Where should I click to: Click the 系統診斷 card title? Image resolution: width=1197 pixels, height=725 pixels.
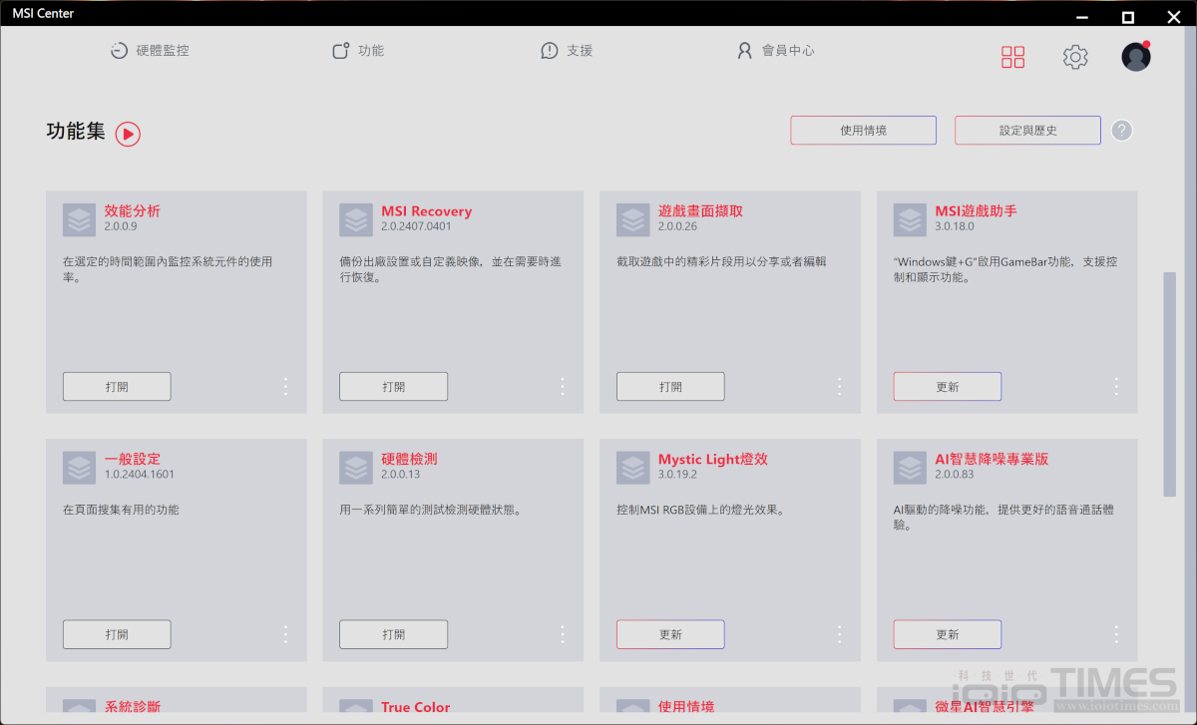[x=133, y=707]
